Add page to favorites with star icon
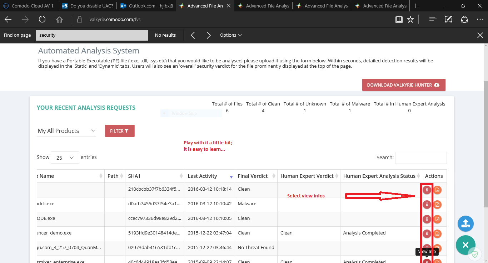 click(410, 20)
